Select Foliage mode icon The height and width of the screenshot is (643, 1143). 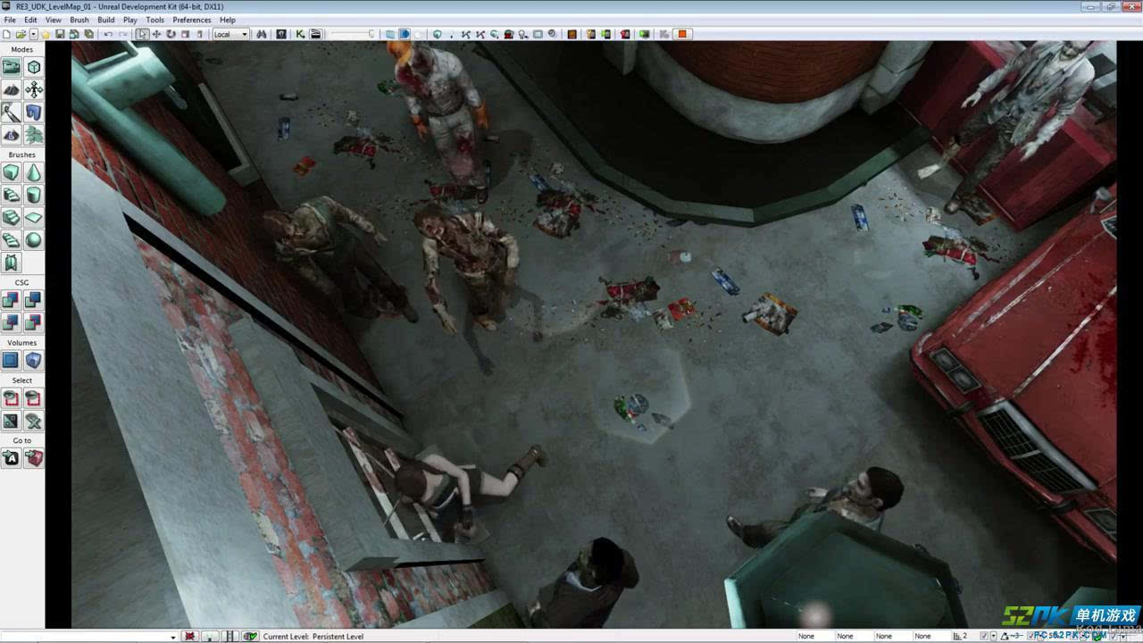tap(33, 135)
